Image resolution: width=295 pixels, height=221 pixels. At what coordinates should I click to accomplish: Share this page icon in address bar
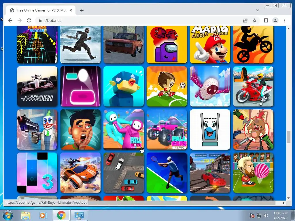(245, 20)
